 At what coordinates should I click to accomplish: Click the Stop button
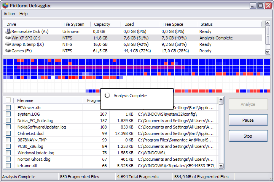pyautogui.click(x=248, y=136)
